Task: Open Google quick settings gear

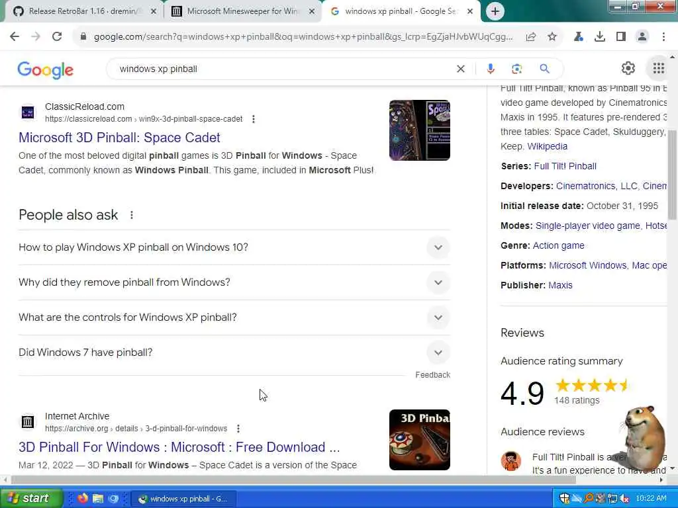Action: (628, 68)
